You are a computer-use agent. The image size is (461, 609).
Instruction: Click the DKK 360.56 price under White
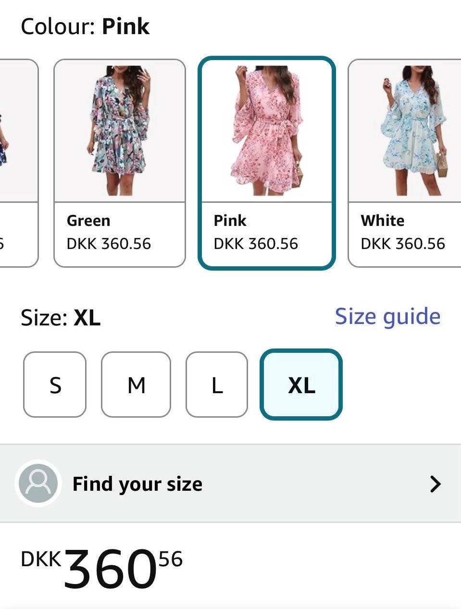coord(403,244)
